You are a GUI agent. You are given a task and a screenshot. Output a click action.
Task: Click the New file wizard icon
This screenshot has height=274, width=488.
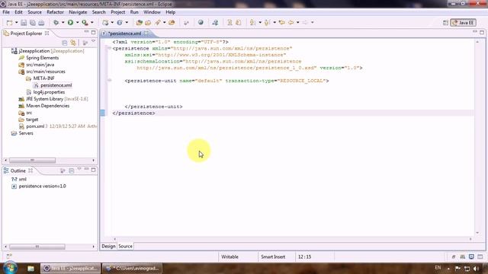tap(9, 23)
